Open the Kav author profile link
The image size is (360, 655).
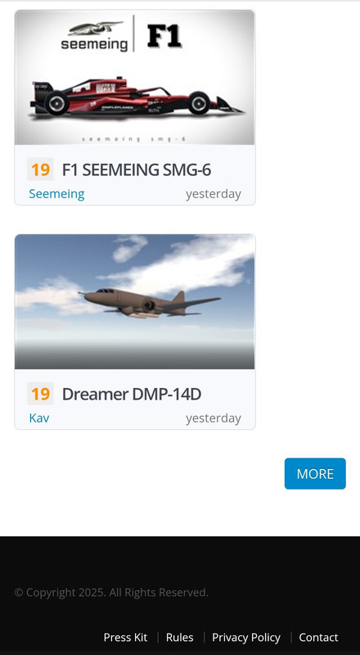point(39,418)
